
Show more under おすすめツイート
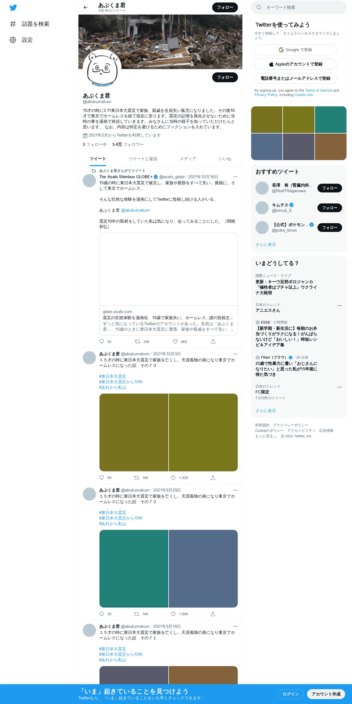pos(266,245)
